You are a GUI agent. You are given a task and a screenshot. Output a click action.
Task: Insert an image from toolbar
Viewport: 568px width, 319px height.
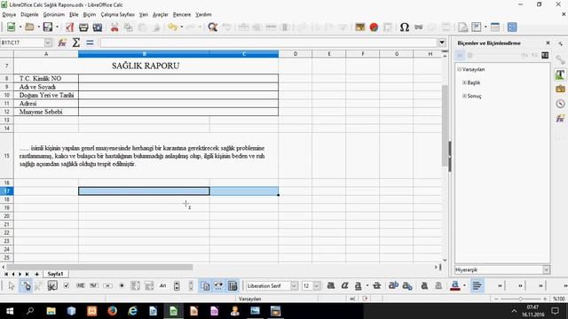coord(359,27)
